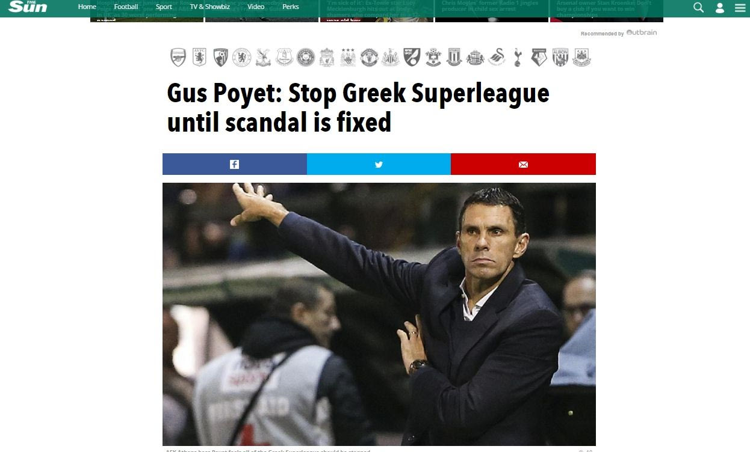Open the Perks menu item
The width and height of the screenshot is (750, 452).
tap(291, 7)
